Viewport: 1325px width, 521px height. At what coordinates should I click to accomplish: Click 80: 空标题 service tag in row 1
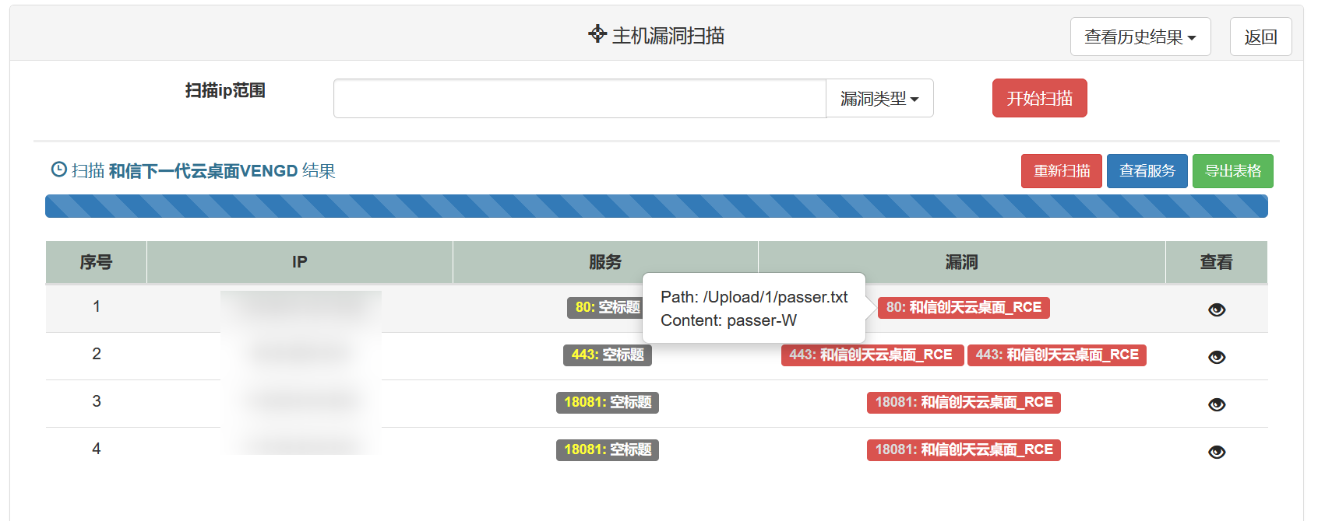point(604,308)
